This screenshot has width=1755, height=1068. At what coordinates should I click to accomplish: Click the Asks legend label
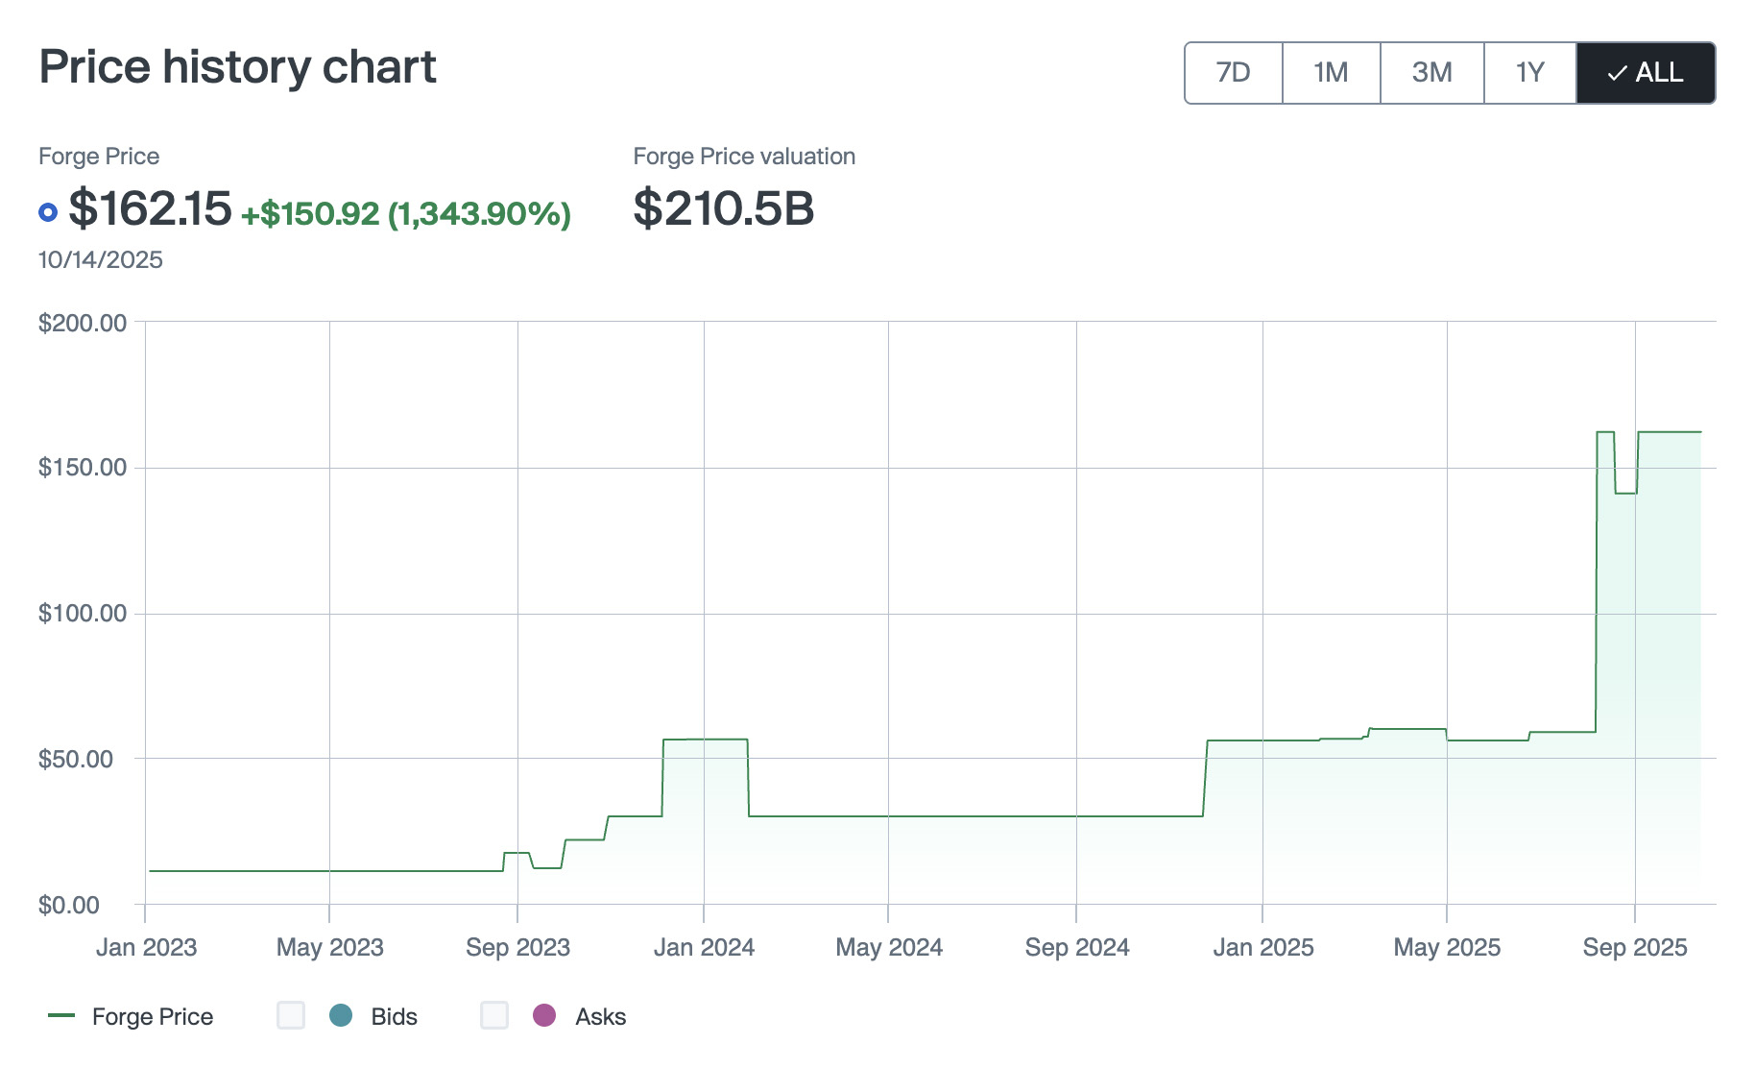(x=600, y=1016)
